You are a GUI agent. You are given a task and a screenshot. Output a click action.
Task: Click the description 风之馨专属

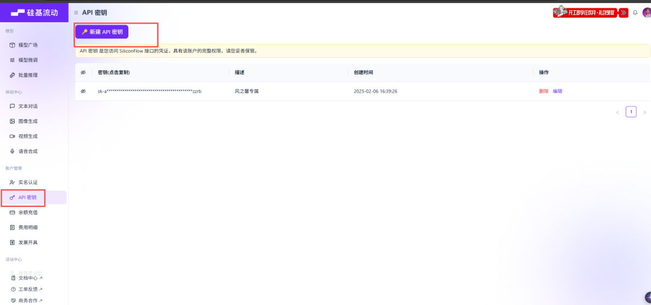click(247, 91)
